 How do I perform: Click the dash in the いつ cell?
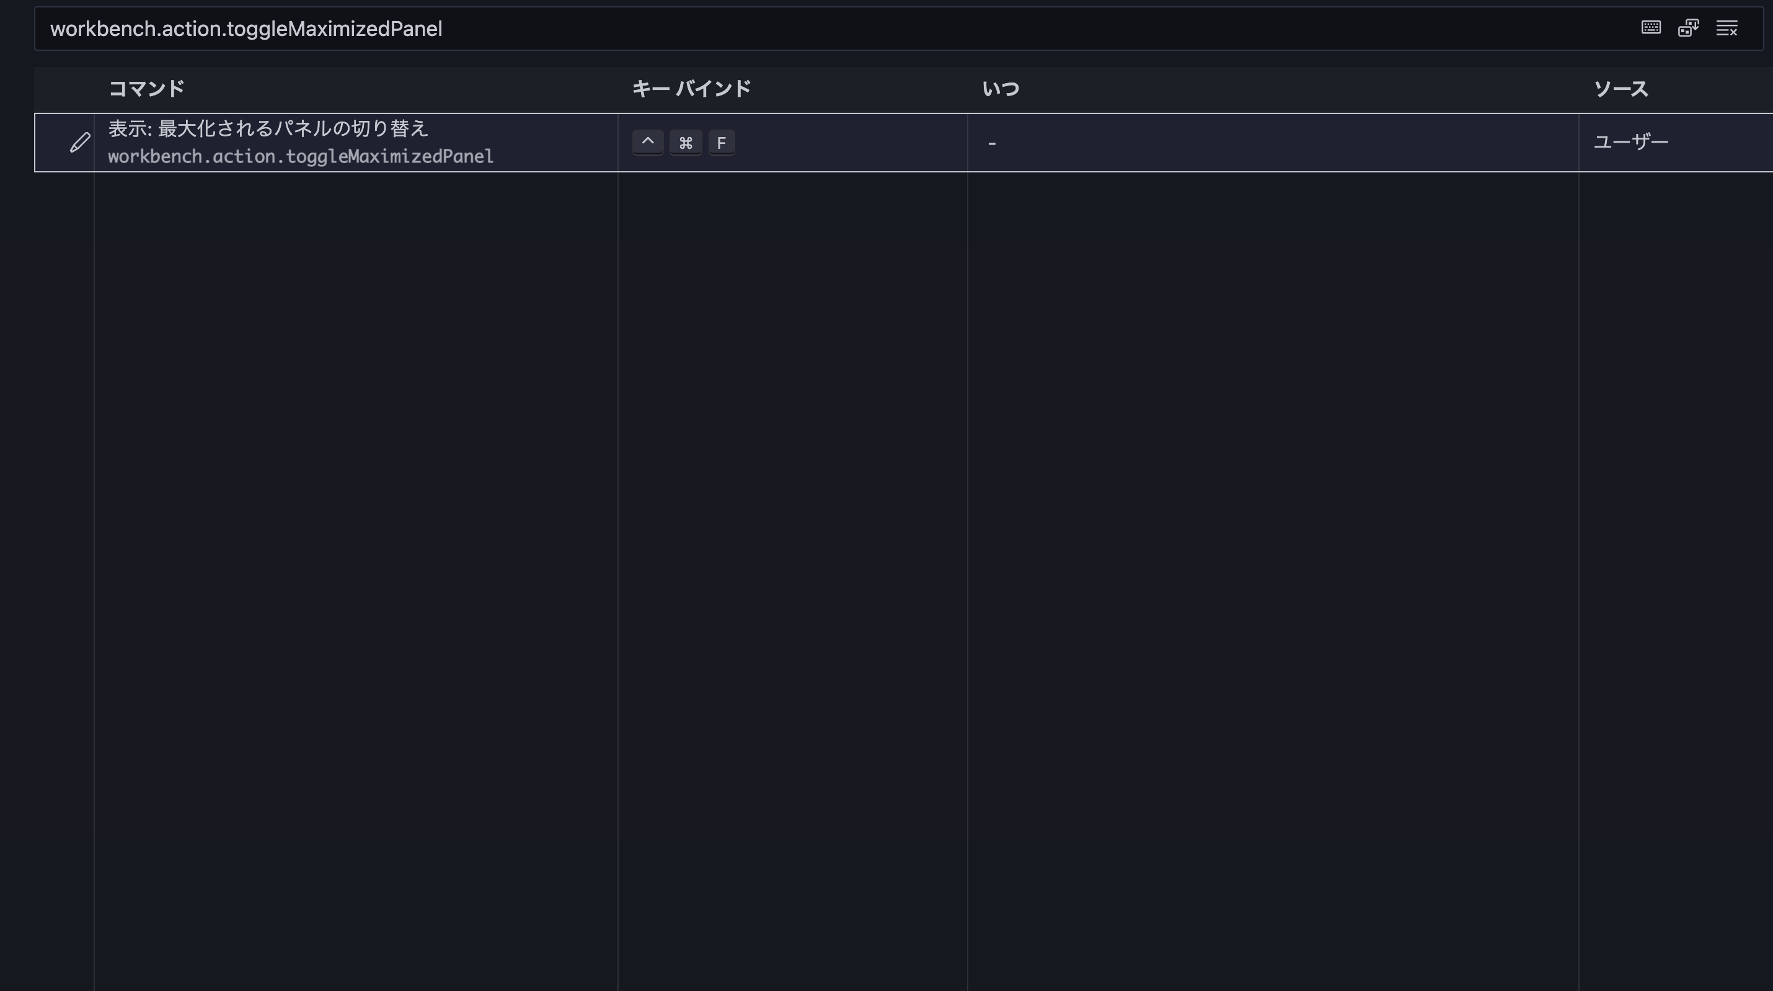point(992,143)
